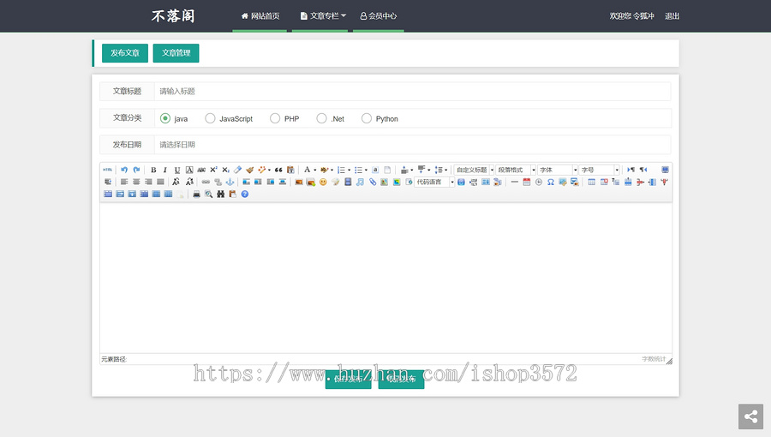
Task: Center-align the text
Action: click(137, 182)
